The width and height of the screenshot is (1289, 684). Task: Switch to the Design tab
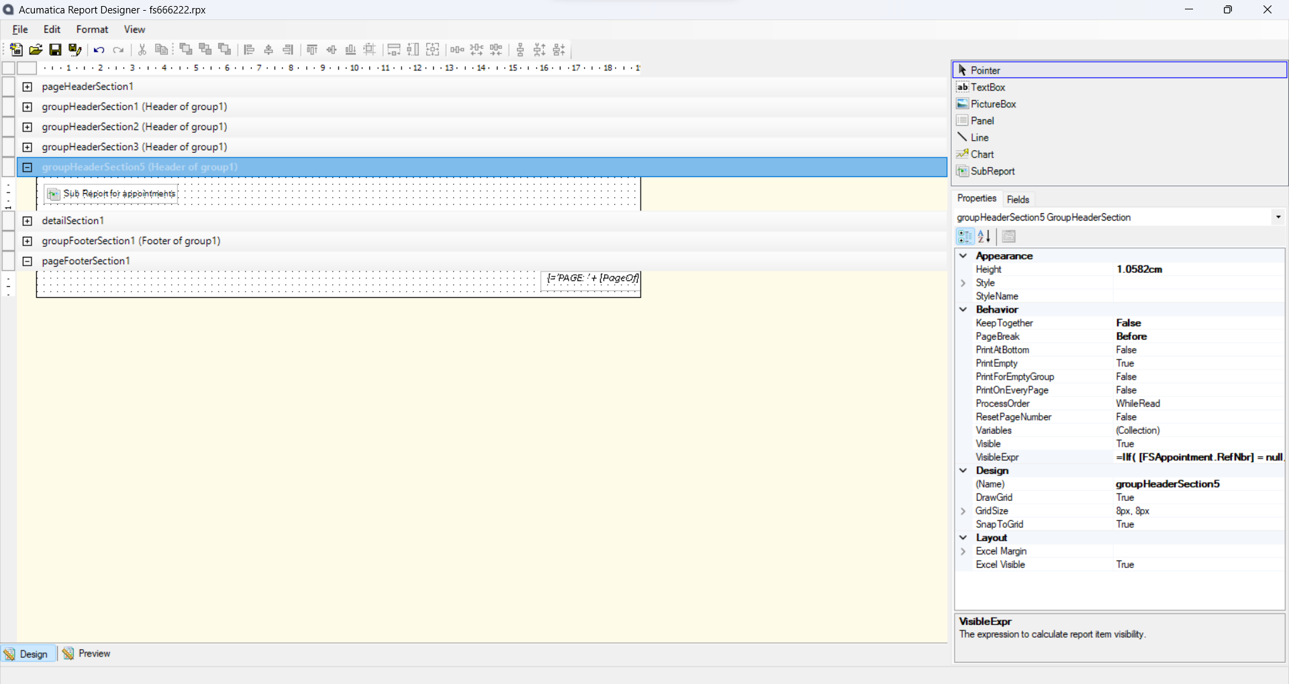[27, 654]
